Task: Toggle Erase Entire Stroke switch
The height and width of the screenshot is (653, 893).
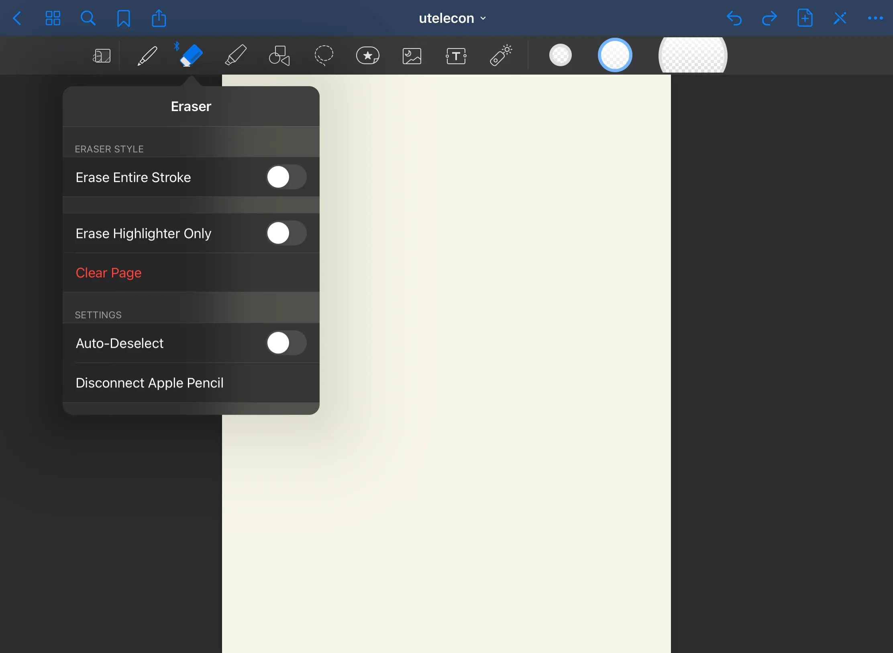Action: tap(286, 177)
